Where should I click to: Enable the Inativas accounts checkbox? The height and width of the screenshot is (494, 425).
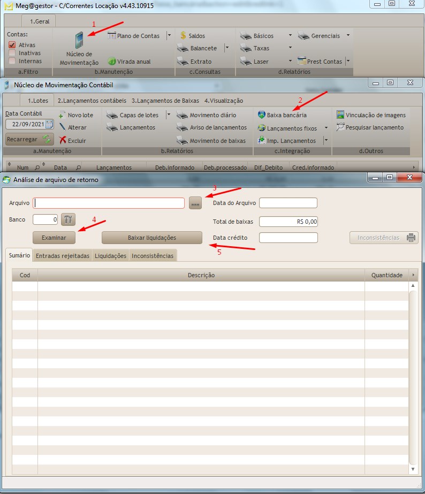pyautogui.click(x=12, y=53)
